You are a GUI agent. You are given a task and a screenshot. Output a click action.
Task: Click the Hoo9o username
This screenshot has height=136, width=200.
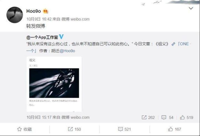point(34,11)
